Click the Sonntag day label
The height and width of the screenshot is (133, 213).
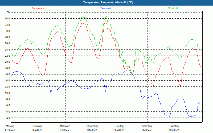click(174, 126)
